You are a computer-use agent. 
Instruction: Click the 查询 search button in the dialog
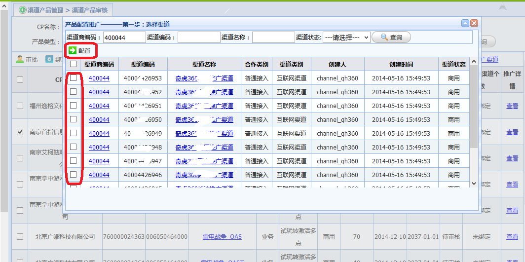coord(391,37)
